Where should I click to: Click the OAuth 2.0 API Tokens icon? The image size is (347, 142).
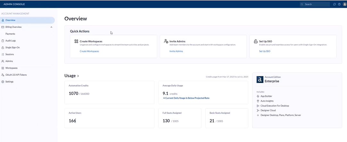[3, 75]
